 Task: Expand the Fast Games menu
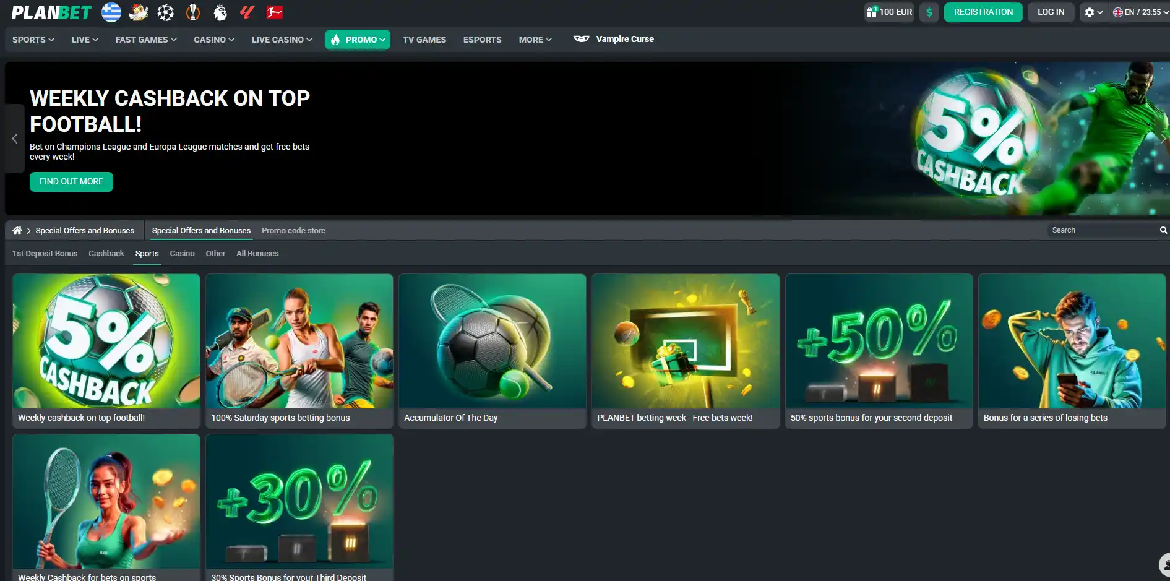tap(146, 40)
